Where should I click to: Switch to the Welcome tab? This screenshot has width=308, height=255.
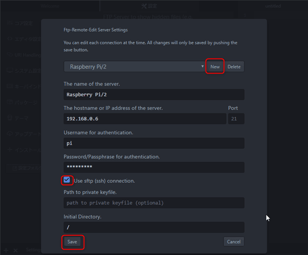[50, 6]
